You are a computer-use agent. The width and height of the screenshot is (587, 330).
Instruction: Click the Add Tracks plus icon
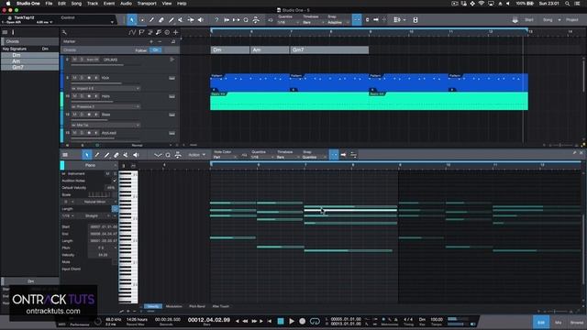175,32
